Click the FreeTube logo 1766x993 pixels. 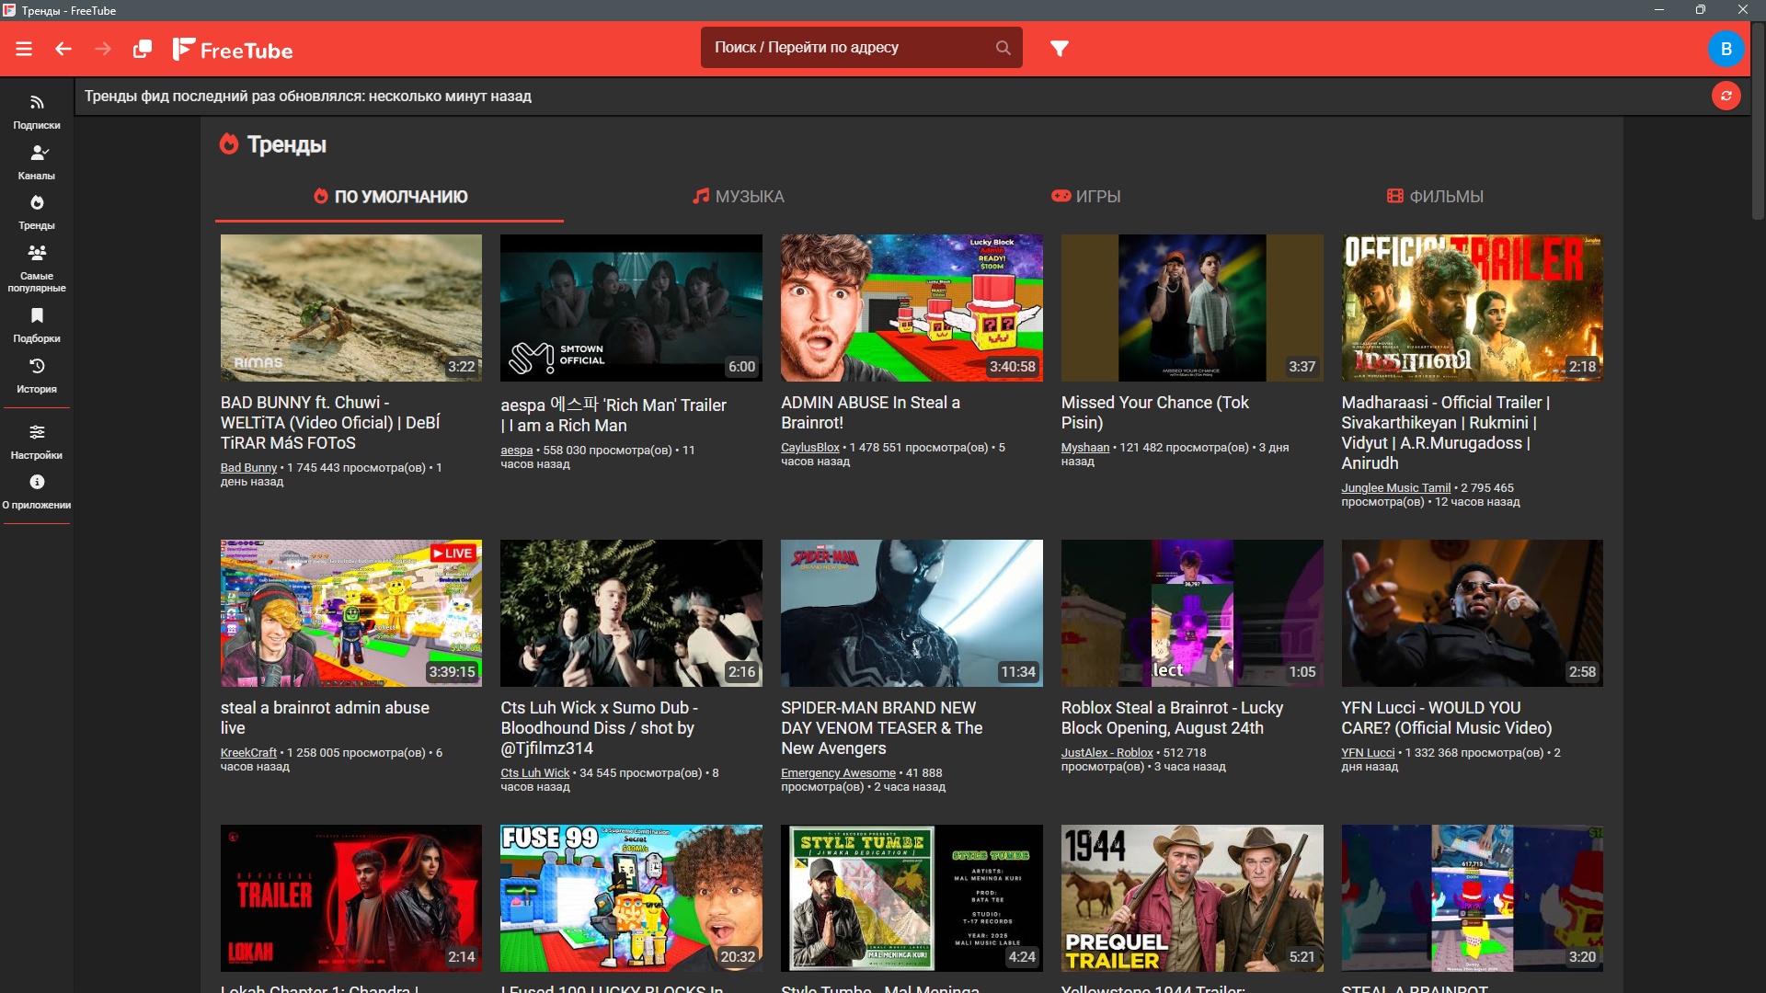[233, 50]
